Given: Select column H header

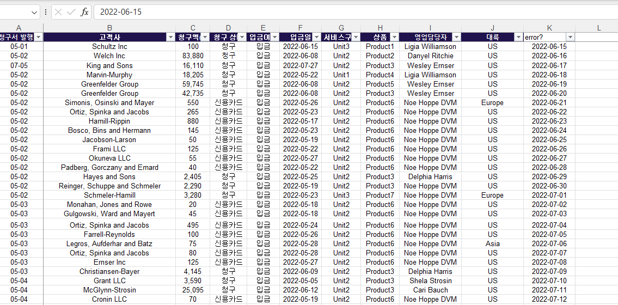Looking at the screenshot, I should [x=380, y=28].
